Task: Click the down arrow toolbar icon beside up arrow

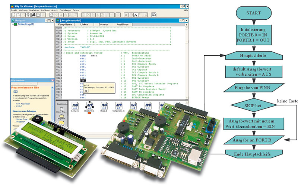Action: click(x=61, y=15)
